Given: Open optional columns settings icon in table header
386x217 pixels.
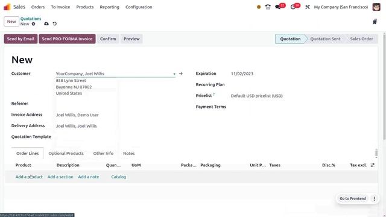Looking at the screenshot, I should pos(373,165).
